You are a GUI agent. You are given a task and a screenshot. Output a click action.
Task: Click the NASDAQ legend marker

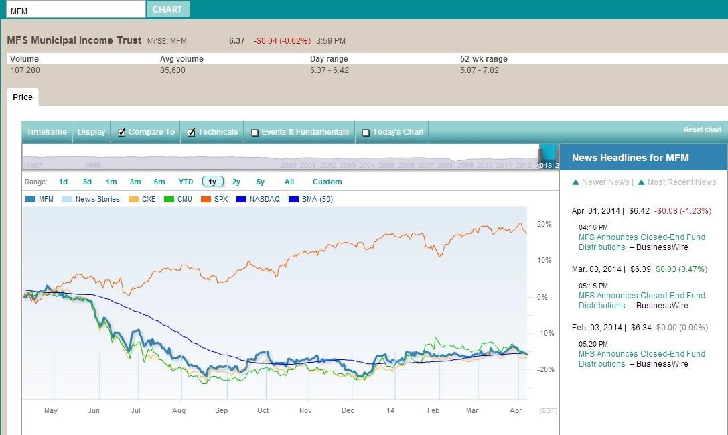(240, 199)
